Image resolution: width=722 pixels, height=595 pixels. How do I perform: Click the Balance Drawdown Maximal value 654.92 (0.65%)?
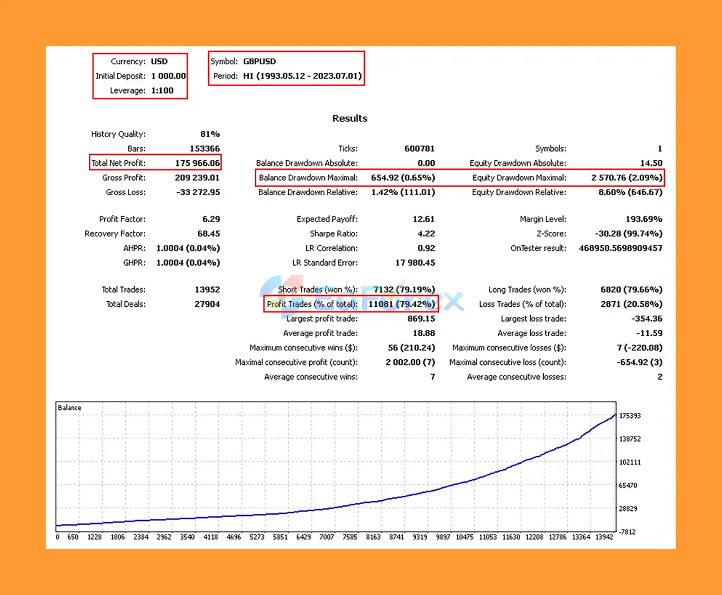(x=403, y=178)
